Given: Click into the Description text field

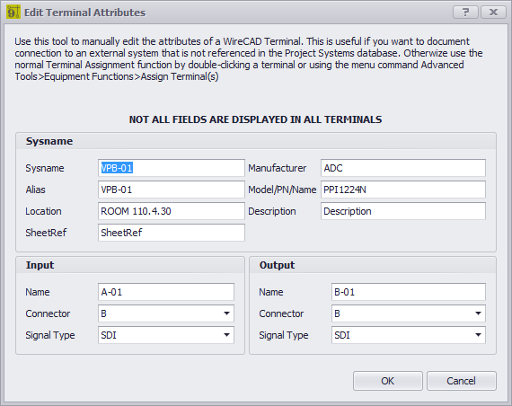Looking at the screenshot, I should pyautogui.click(x=403, y=211).
